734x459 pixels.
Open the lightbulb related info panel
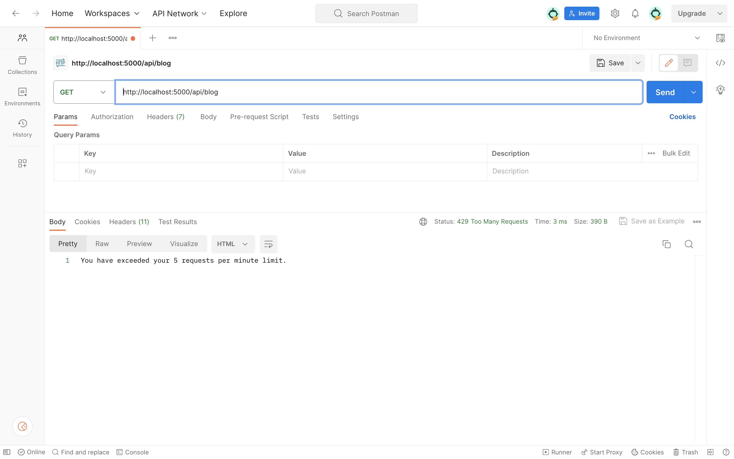click(720, 90)
